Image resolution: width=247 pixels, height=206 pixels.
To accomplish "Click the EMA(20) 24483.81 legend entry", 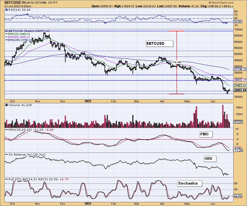I will click(x=18, y=34).
